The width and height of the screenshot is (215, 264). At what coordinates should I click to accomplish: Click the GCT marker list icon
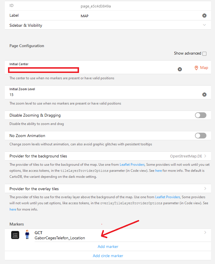(x=15, y=235)
